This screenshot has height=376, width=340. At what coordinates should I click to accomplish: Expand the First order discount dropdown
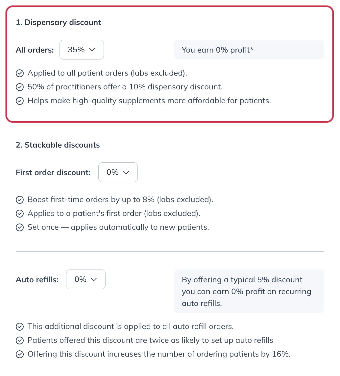click(x=118, y=172)
